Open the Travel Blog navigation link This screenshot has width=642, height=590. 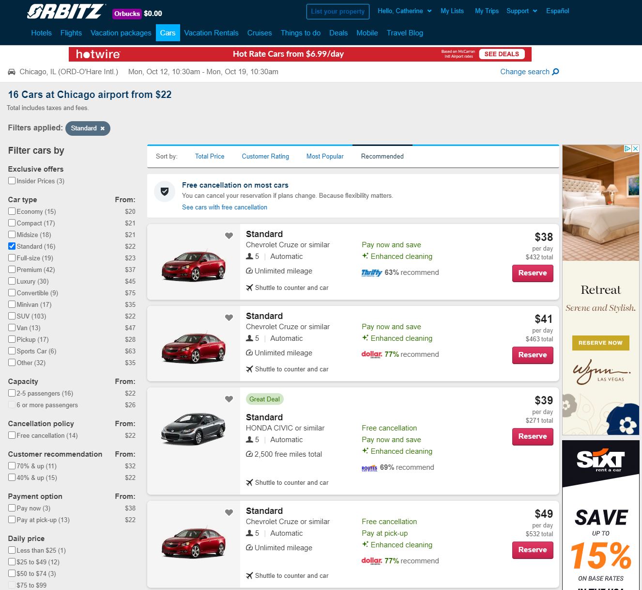[x=405, y=33]
